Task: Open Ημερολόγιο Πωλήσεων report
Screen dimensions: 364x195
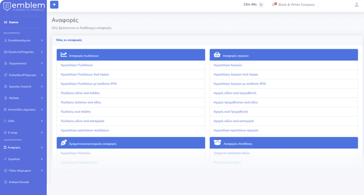Action: [131, 65]
